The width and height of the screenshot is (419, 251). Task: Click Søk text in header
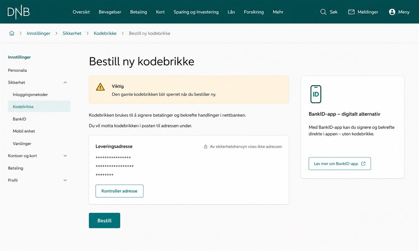point(334,12)
